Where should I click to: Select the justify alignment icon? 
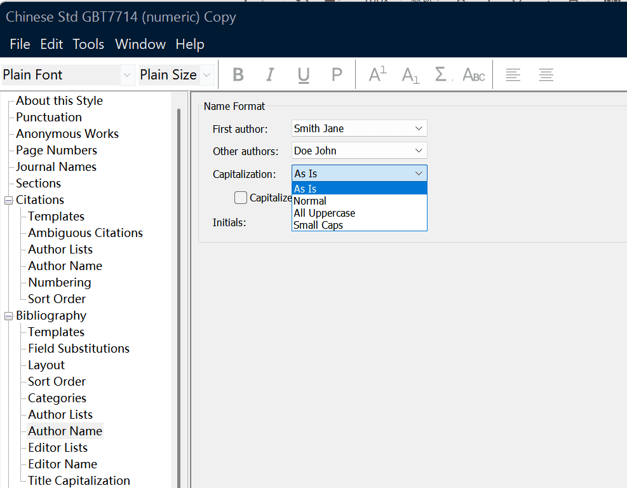coord(546,75)
